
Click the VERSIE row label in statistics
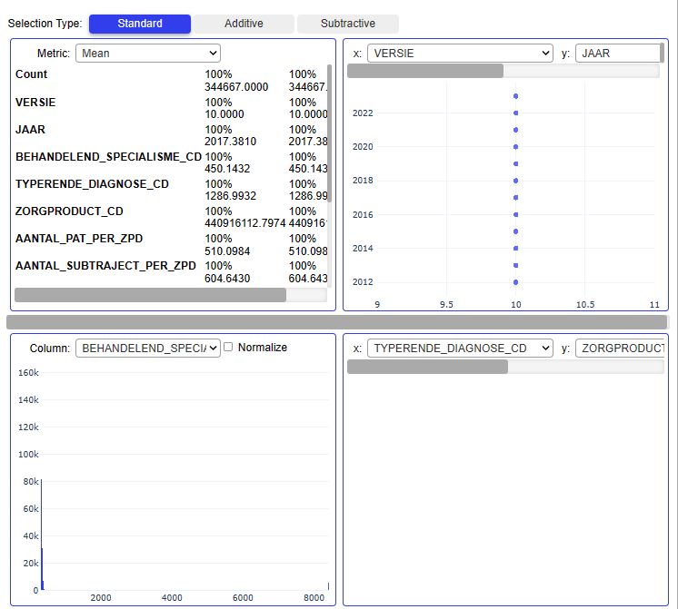pyautogui.click(x=35, y=103)
